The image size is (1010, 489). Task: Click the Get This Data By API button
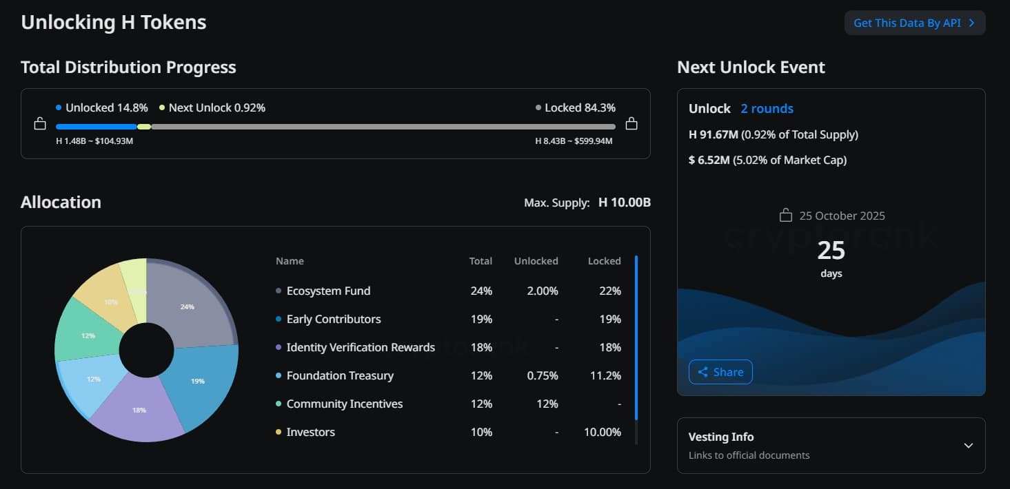point(914,22)
